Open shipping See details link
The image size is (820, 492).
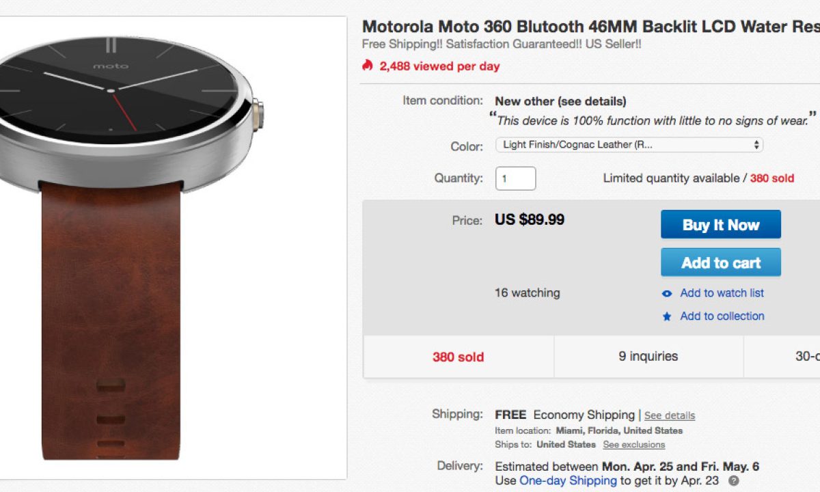coord(669,415)
